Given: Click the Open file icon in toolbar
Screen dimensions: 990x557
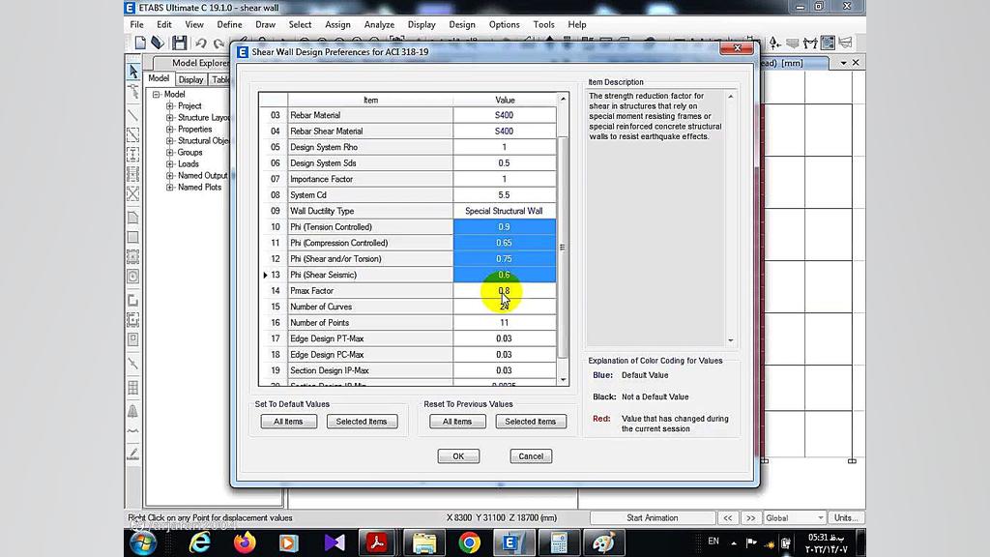Looking at the screenshot, I should click(158, 43).
